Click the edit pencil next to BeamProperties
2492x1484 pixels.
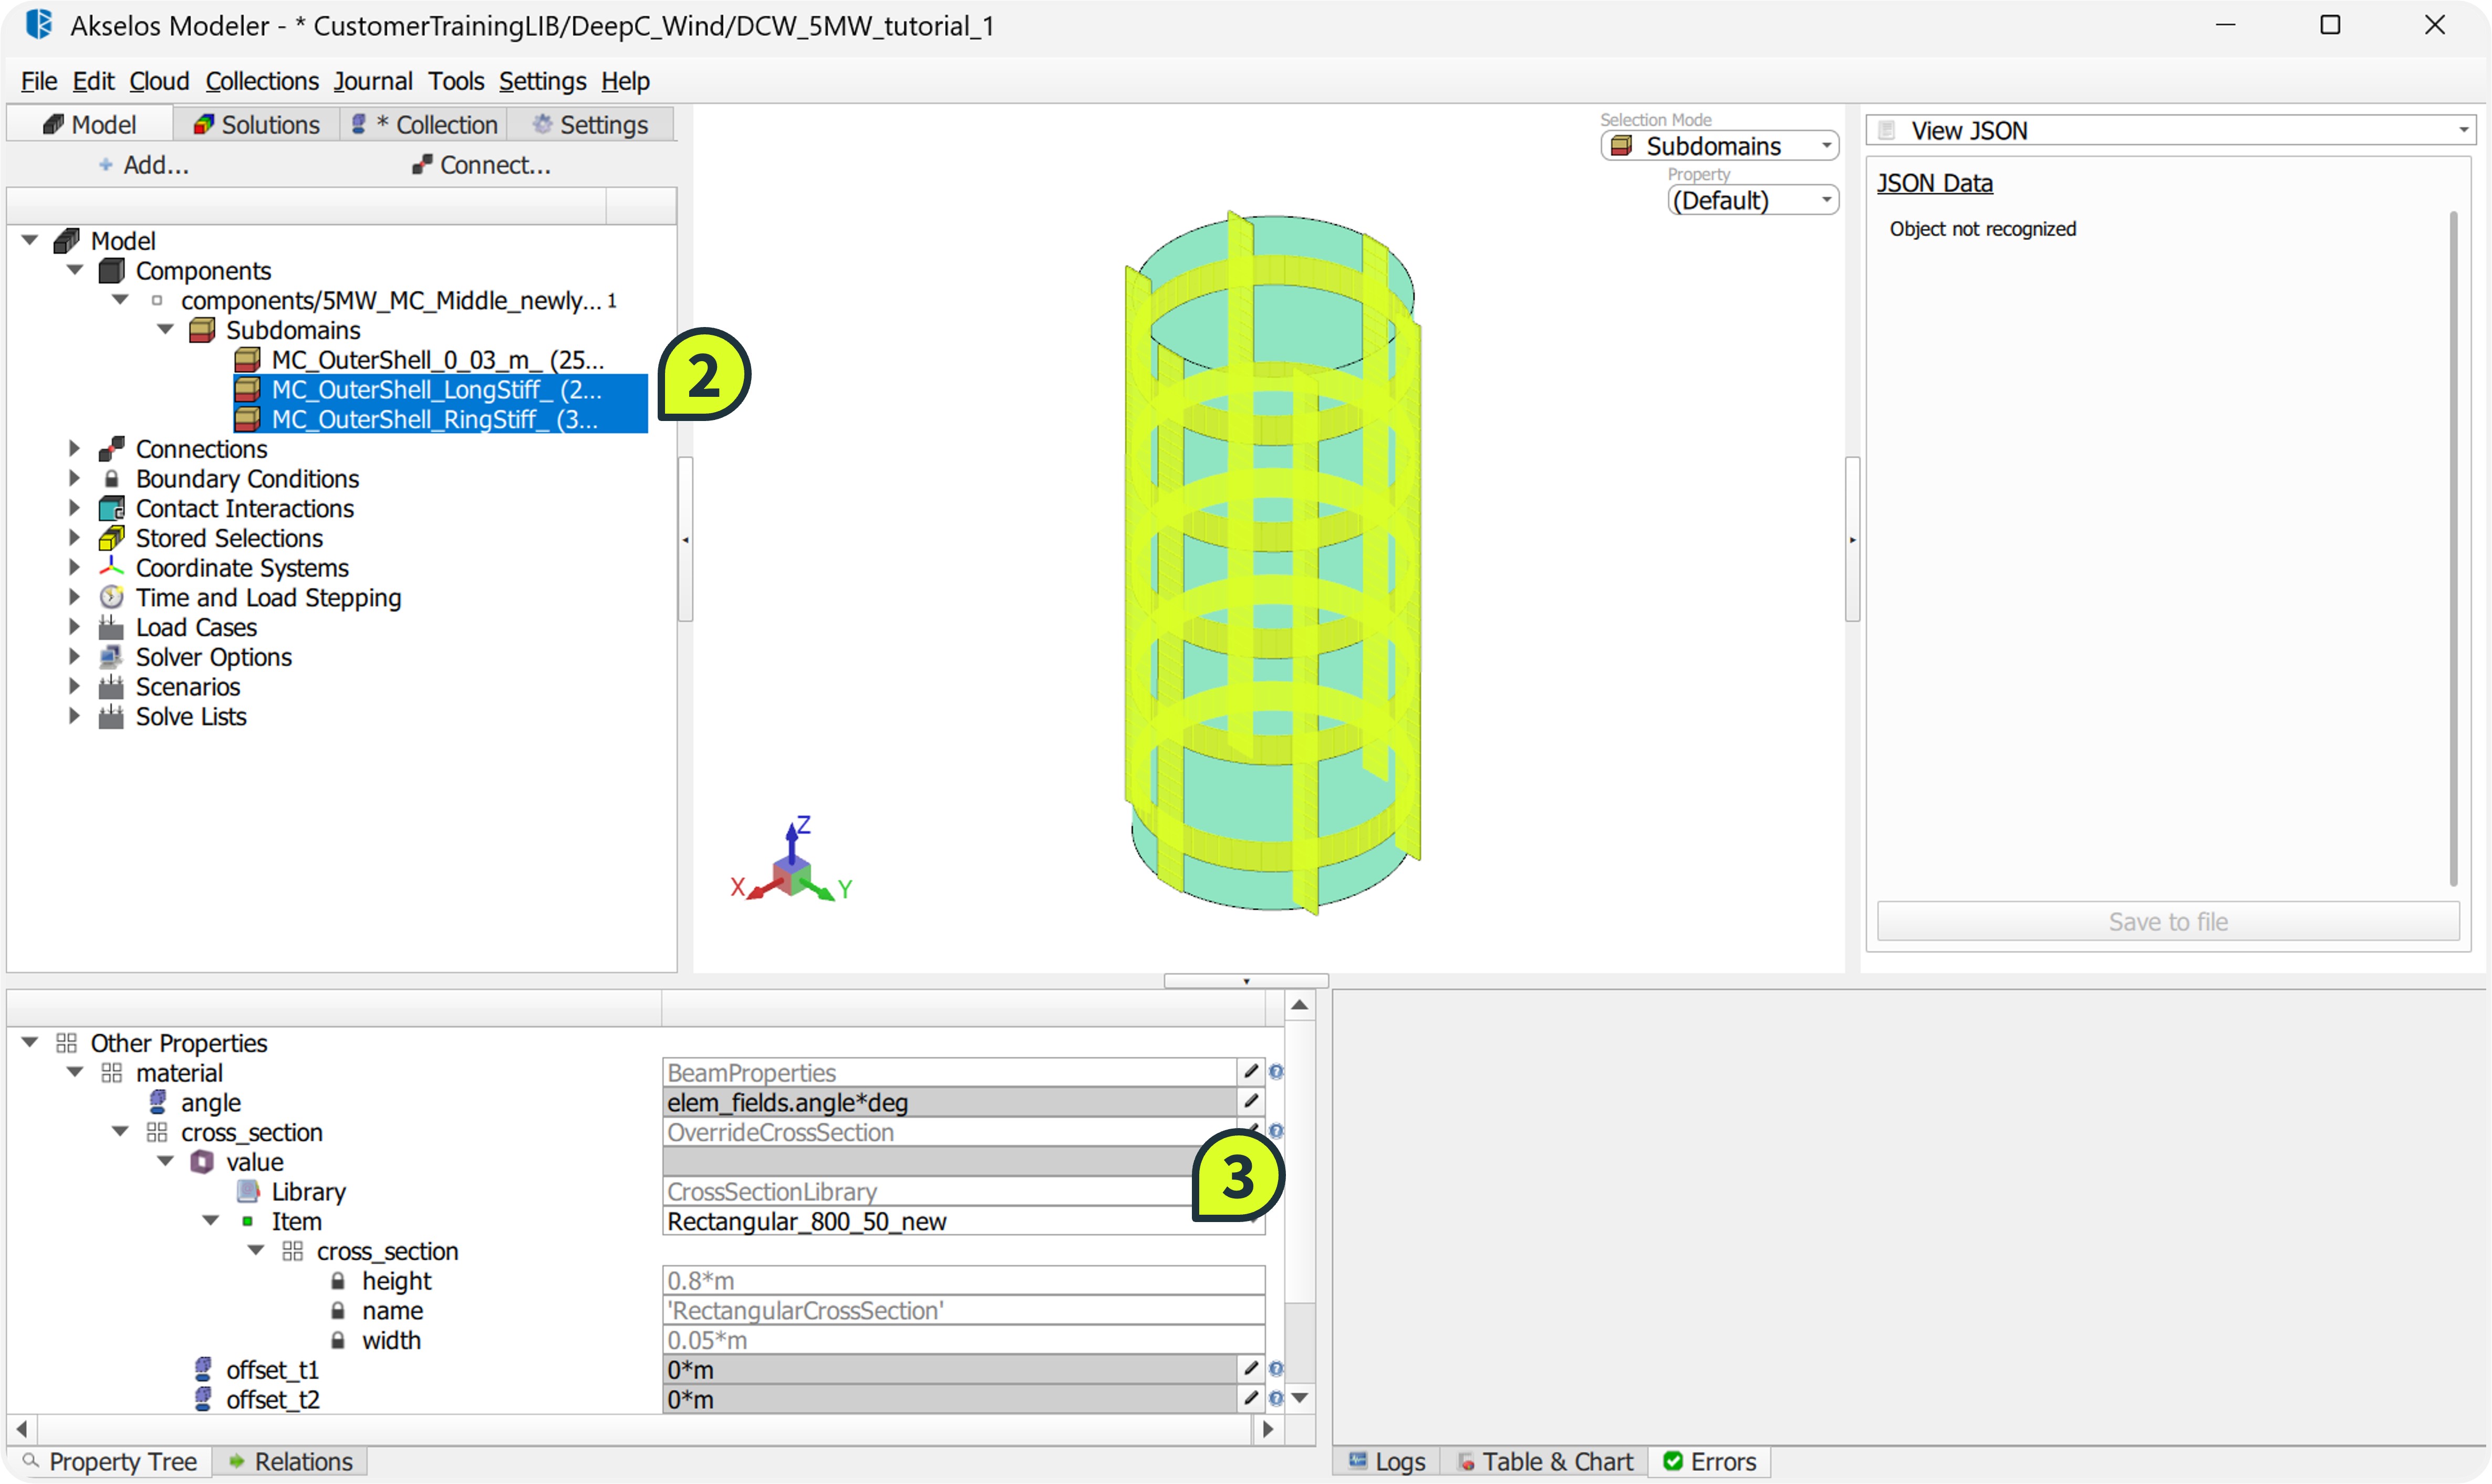tap(1251, 1072)
